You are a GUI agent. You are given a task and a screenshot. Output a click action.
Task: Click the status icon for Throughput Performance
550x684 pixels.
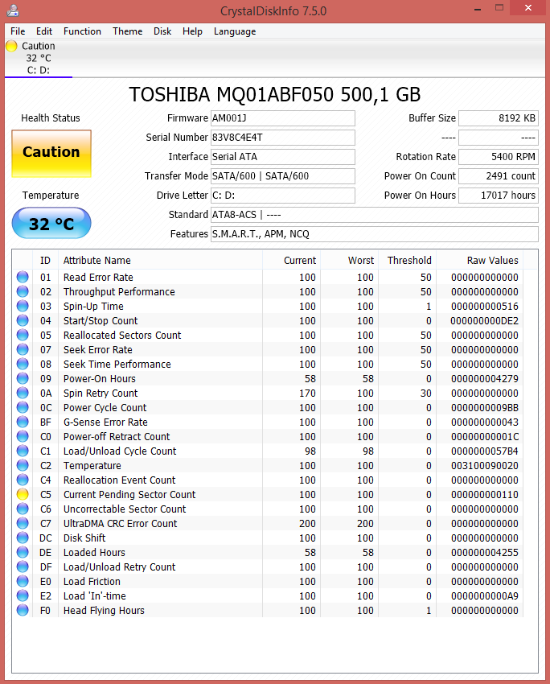point(23,291)
